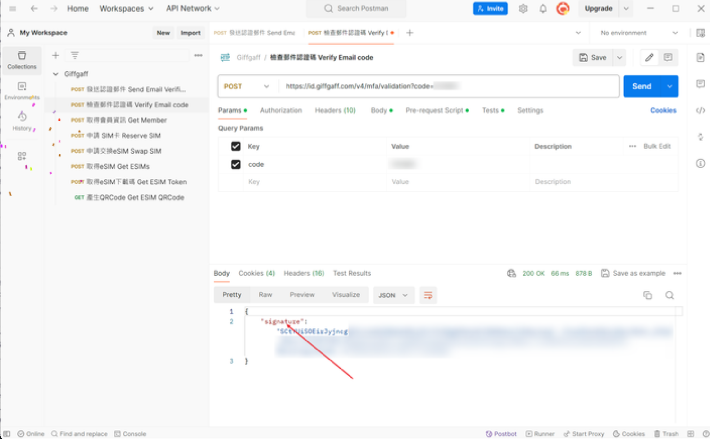
Task: Click Save as example
Action: (633, 273)
